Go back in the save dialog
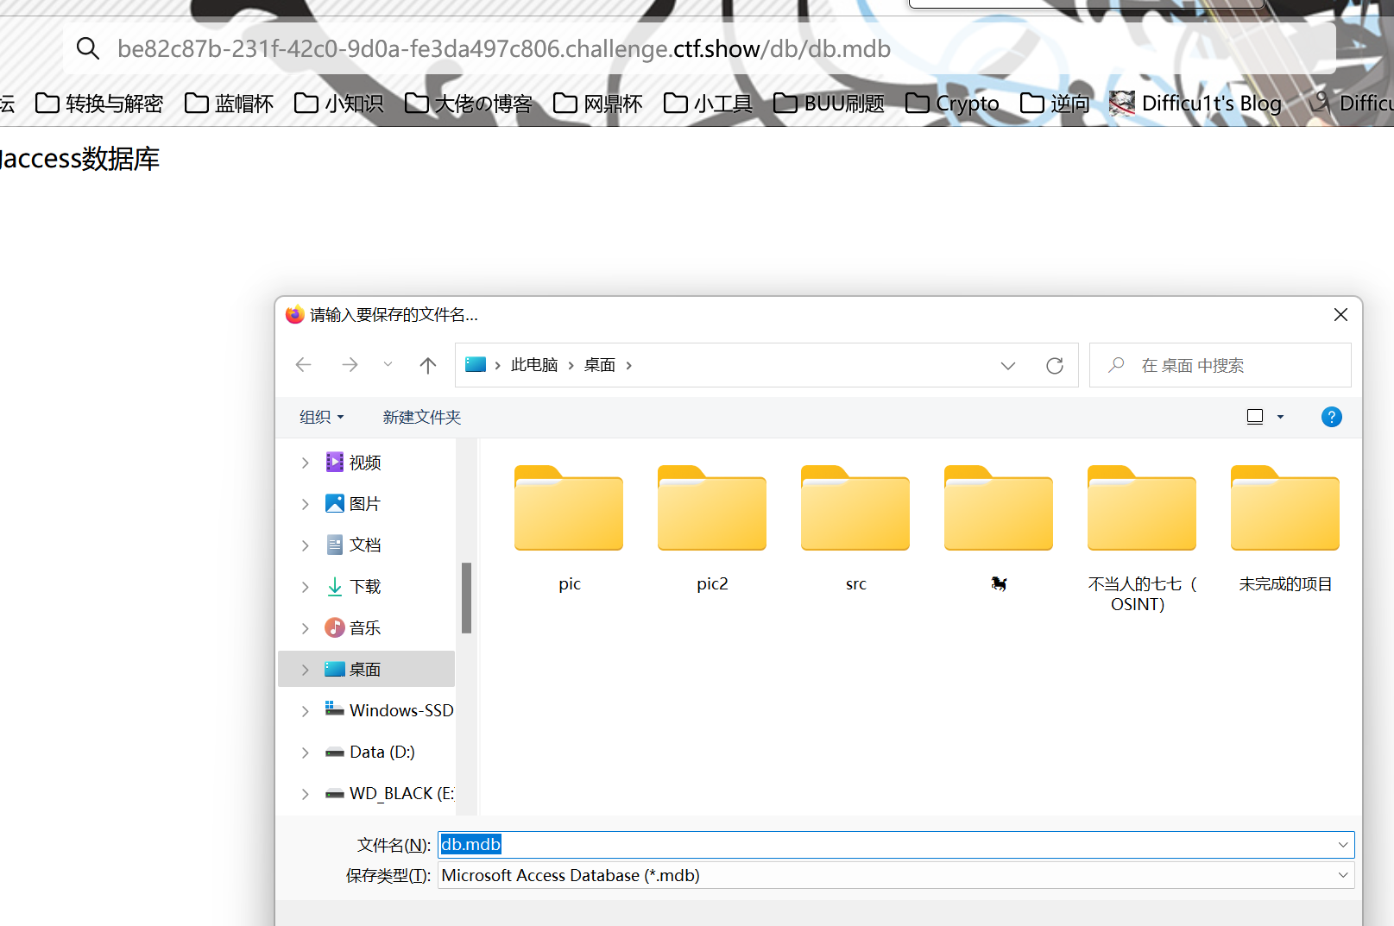The image size is (1394, 926). (x=303, y=365)
